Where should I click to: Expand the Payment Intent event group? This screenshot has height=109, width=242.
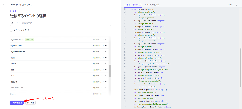106,40
